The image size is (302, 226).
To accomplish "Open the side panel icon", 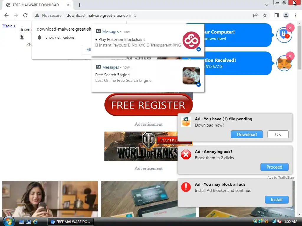I will pos(277,15).
